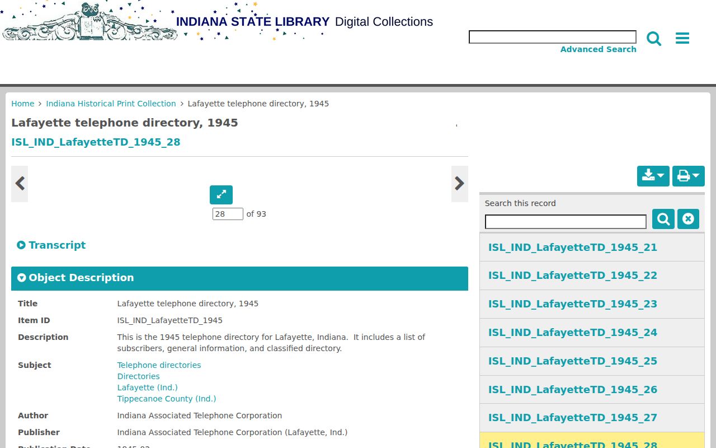The width and height of the screenshot is (716, 448).
Task: Submit the search this record query
Action: click(x=663, y=219)
